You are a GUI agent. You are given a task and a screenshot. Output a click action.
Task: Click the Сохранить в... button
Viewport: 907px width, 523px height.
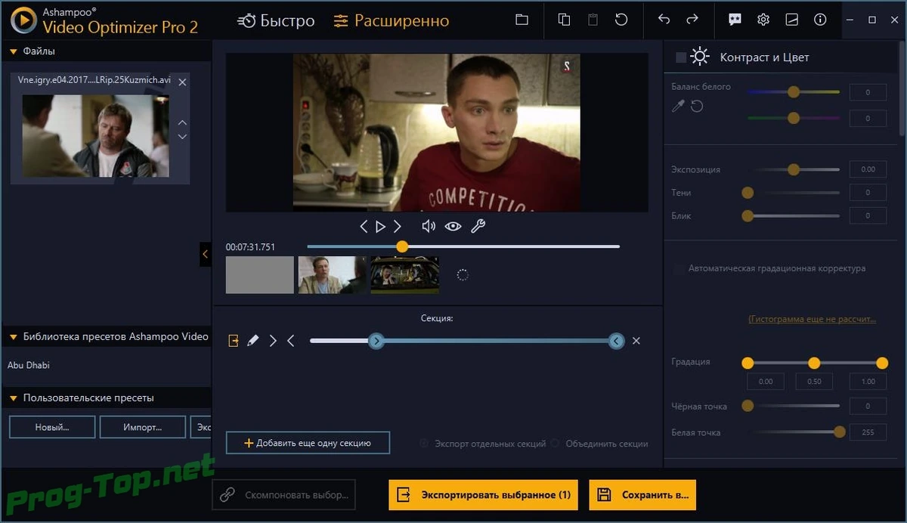coord(642,495)
